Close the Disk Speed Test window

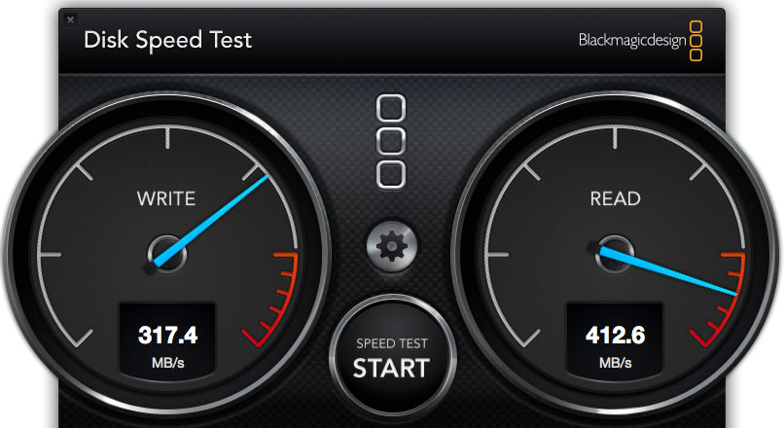[x=70, y=19]
